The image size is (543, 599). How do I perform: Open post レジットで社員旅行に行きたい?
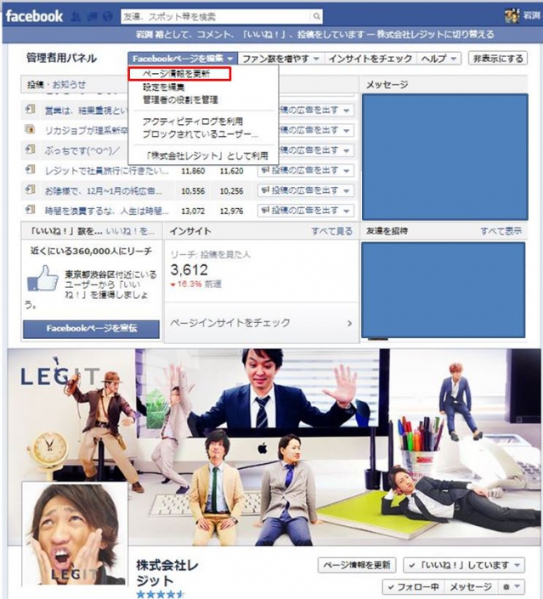point(106,171)
